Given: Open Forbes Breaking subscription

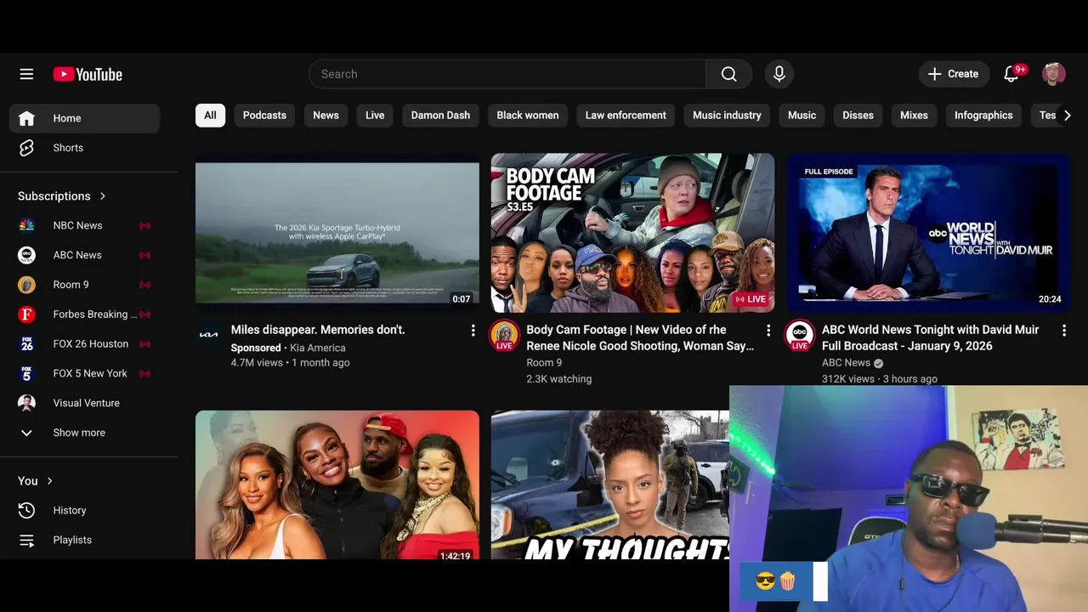Looking at the screenshot, I should pyautogui.click(x=84, y=314).
